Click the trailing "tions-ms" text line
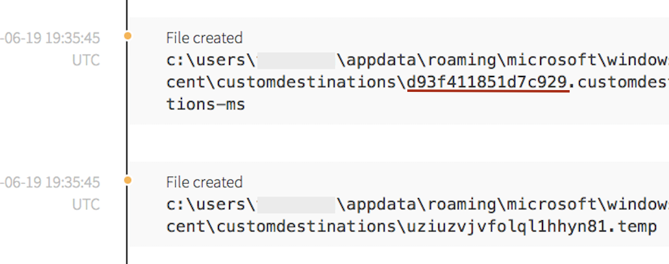Image resolution: width=669 pixels, height=264 pixels. (206, 104)
